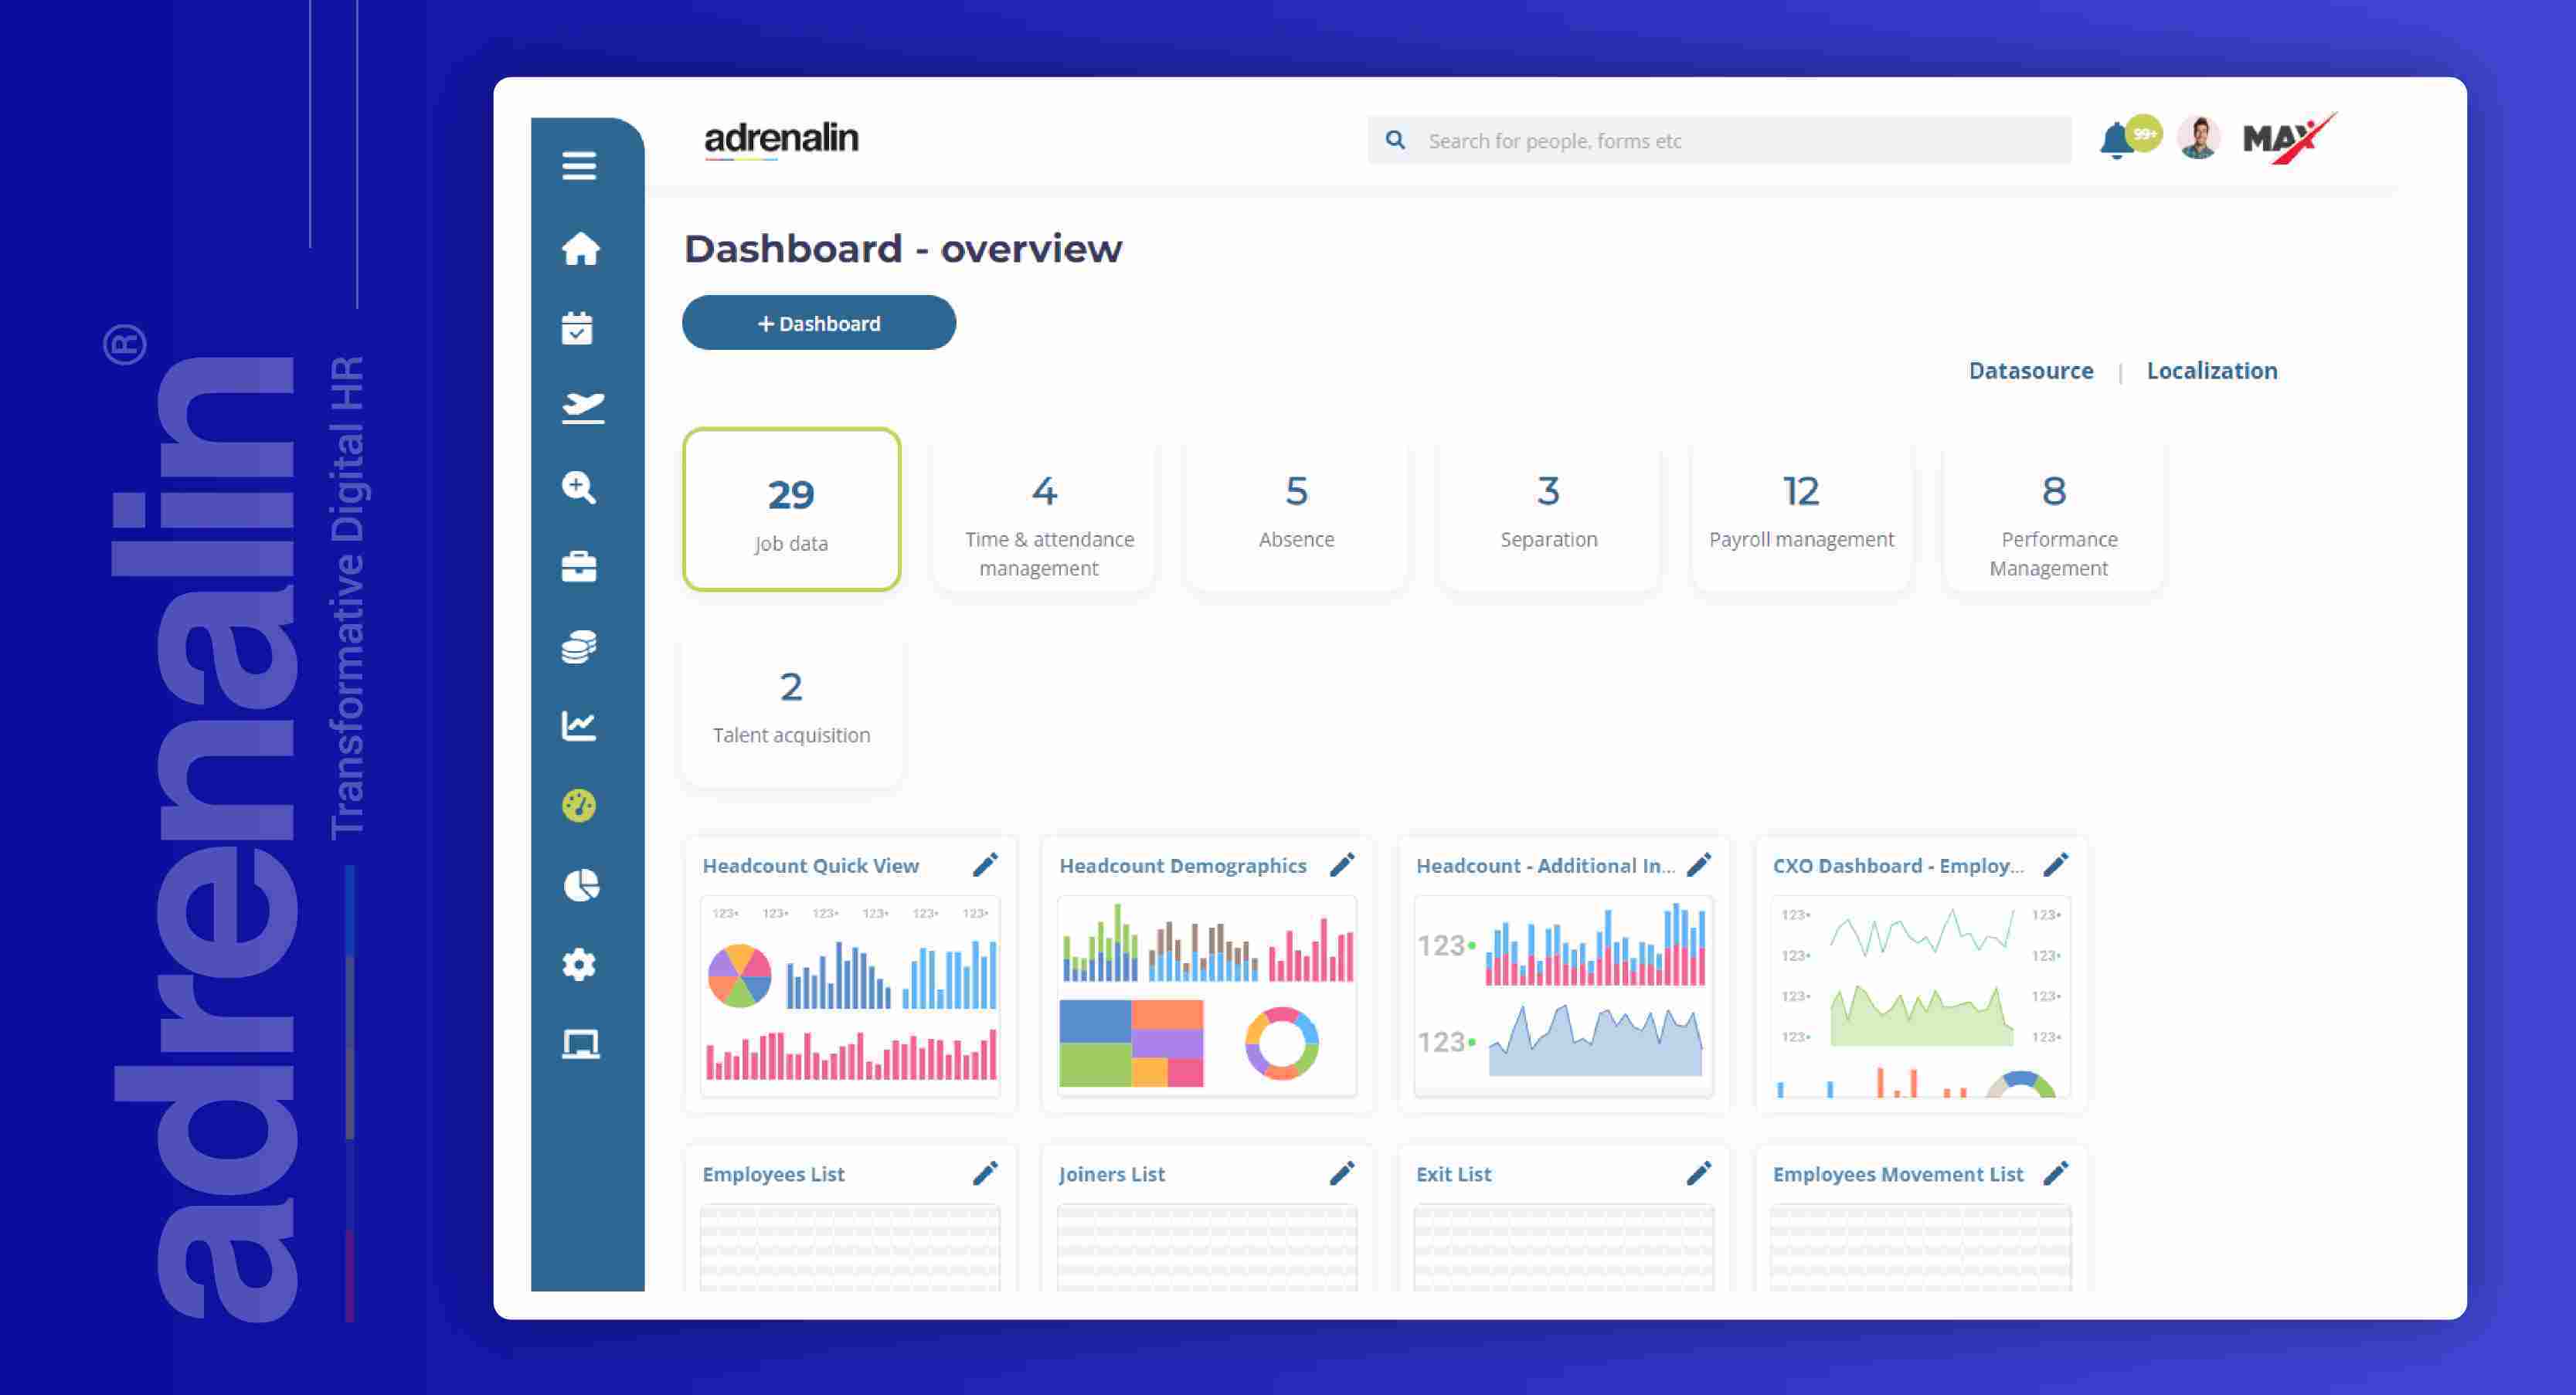This screenshot has height=1395, width=2576.
Task: Open the user profile avatar
Action: pyautogui.click(x=2198, y=138)
